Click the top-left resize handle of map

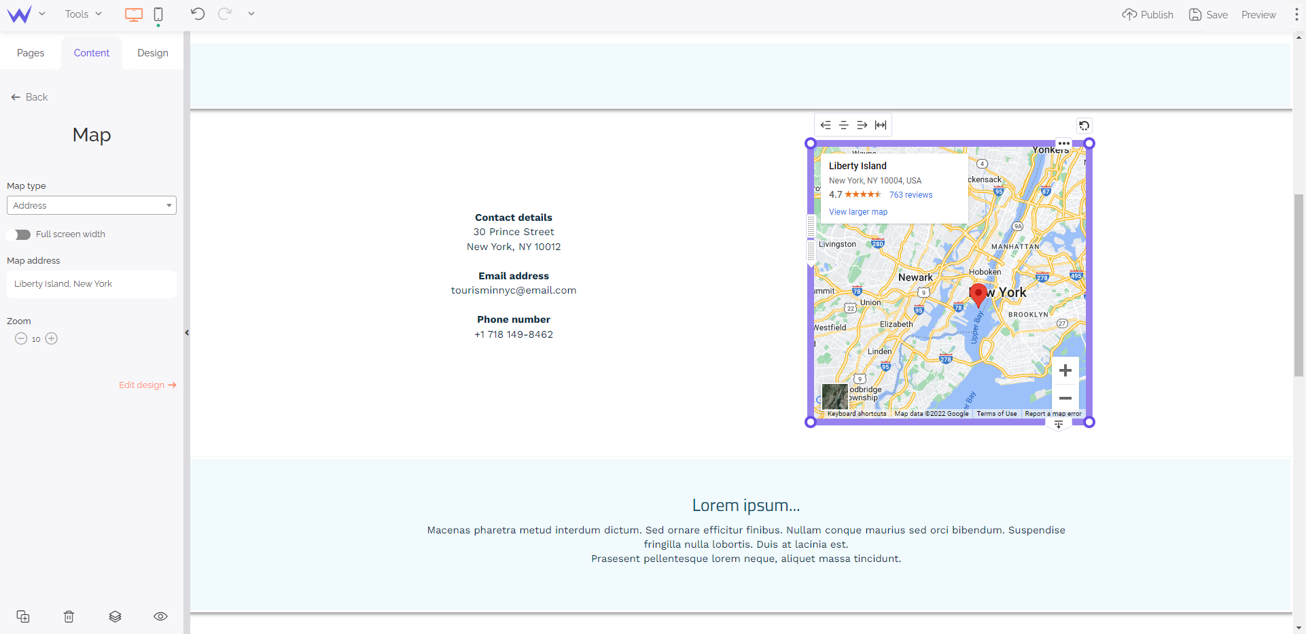point(810,143)
